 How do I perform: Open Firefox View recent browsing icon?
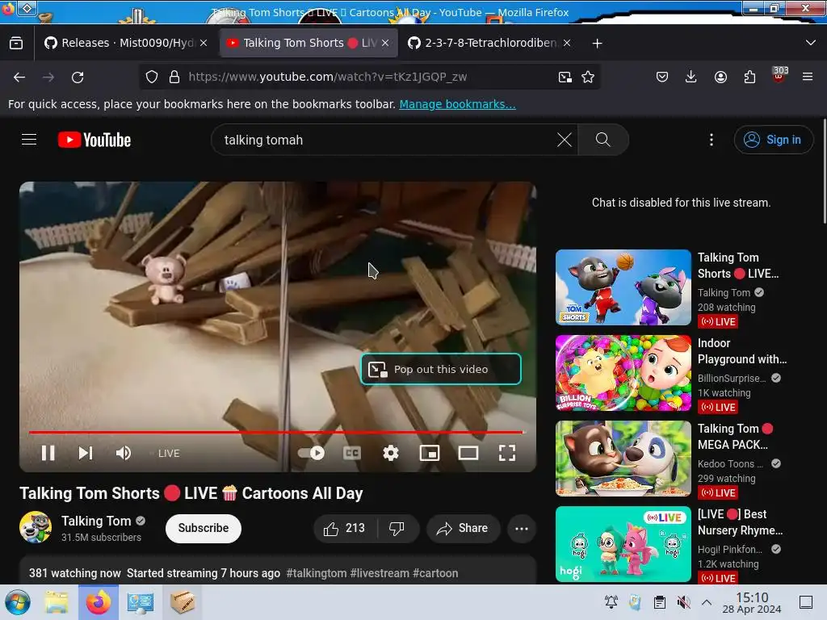pyautogui.click(x=16, y=43)
